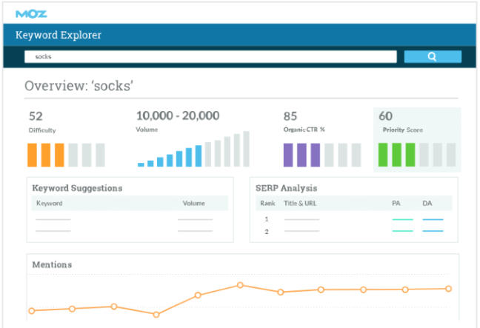
Task: Click the DA bar for rank 2
Action: (433, 231)
